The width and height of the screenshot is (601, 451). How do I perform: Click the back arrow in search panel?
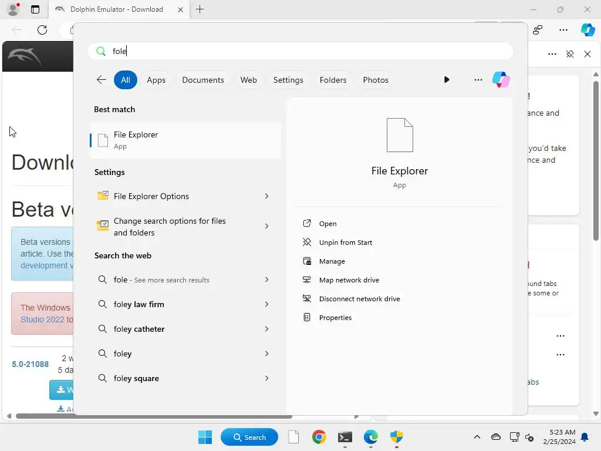(x=101, y=80)
